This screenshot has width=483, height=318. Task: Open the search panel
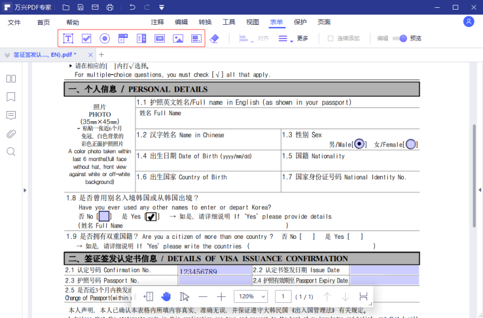[x=11, y=152]
